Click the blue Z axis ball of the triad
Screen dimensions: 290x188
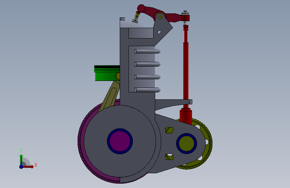tap(21, 167)
